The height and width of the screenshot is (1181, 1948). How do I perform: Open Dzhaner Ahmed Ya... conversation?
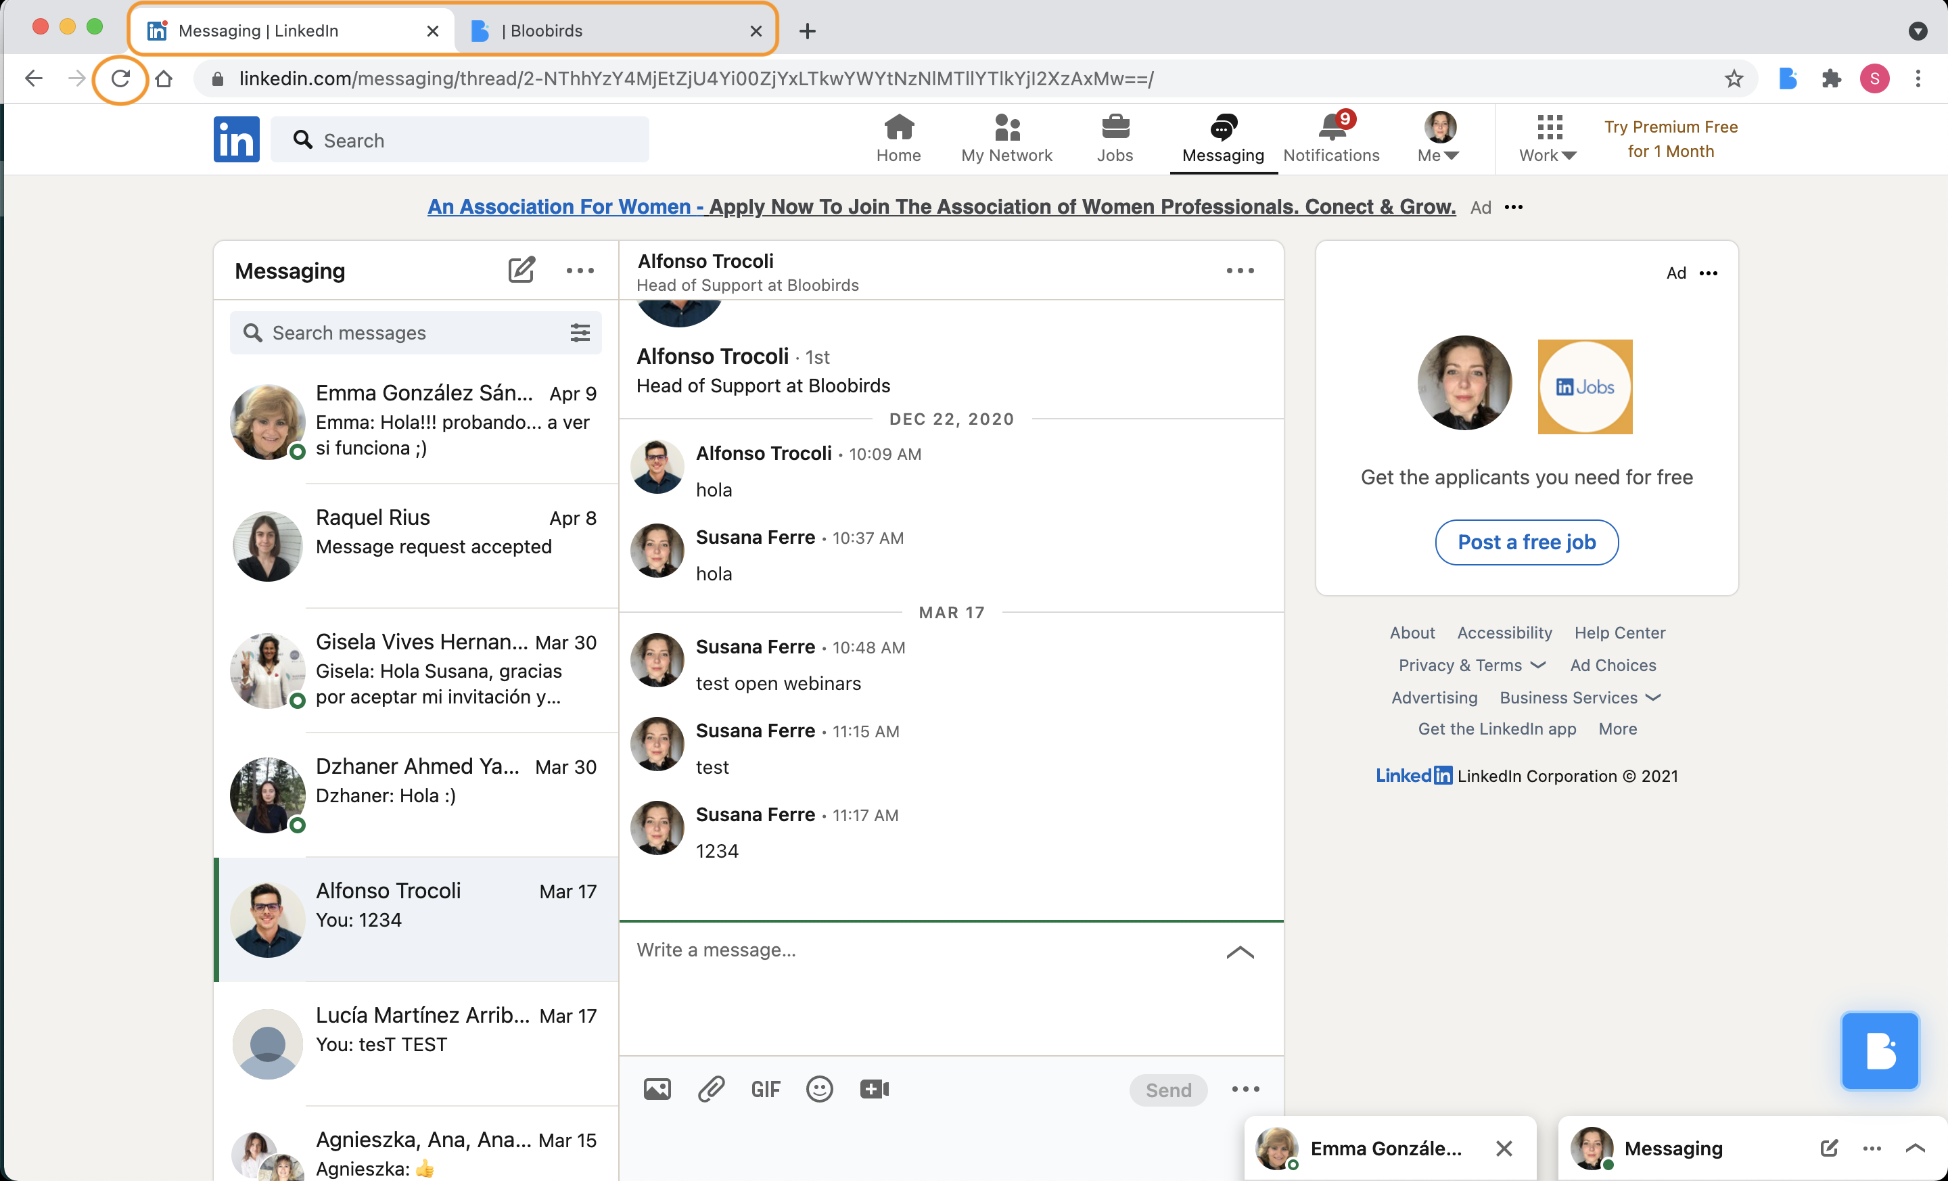416,795
